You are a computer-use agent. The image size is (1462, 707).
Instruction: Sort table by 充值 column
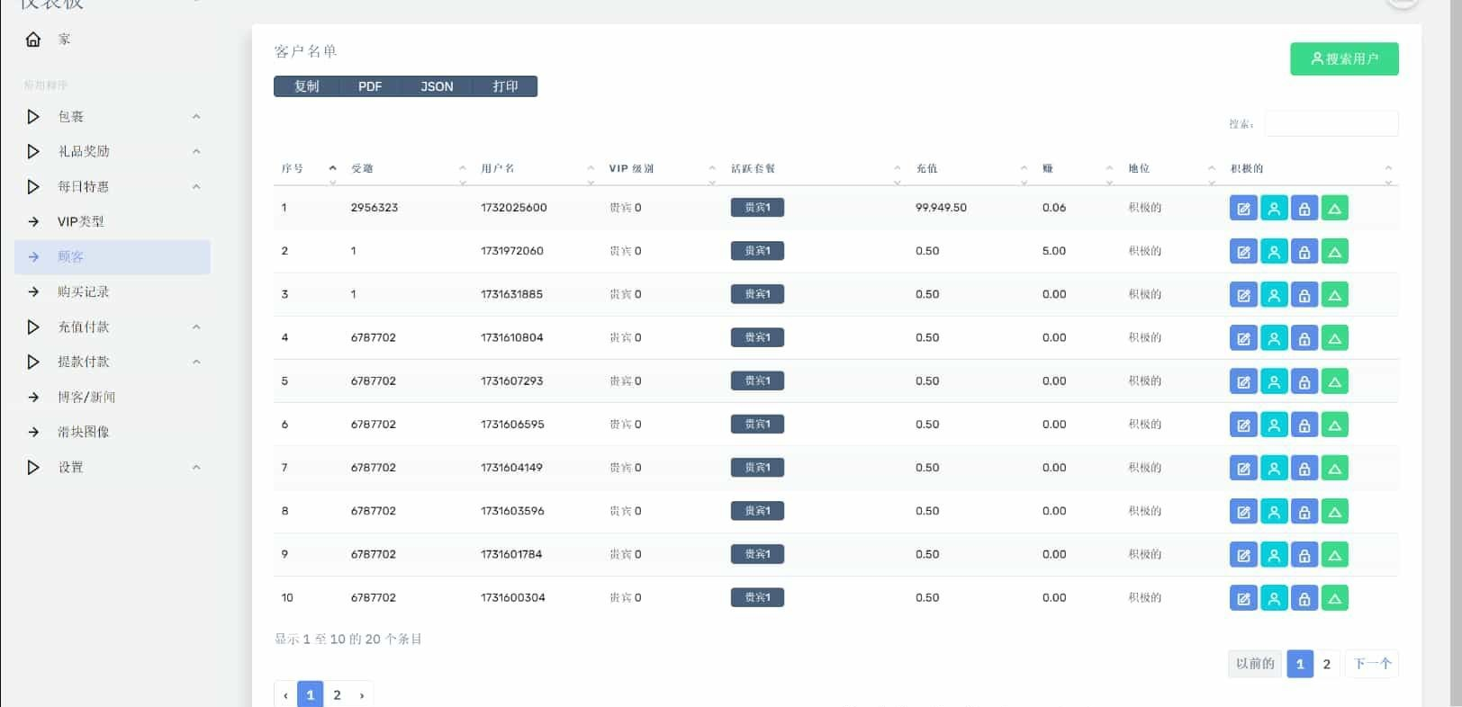(x=926, y=169)
